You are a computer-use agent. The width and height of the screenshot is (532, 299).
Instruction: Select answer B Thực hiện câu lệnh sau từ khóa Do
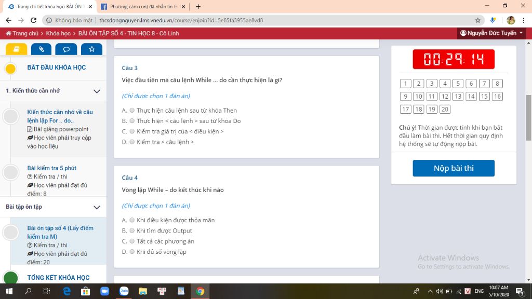(132, 120)
